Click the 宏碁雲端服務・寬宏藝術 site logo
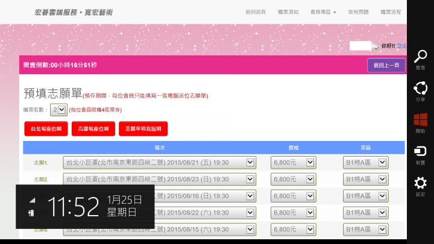The width and height of the screenshot is (434, 244). (x=74, y=13)
